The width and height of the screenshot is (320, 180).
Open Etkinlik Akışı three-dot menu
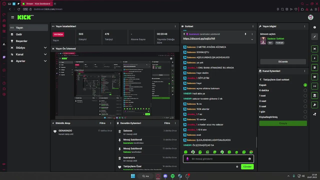point(110,123)
